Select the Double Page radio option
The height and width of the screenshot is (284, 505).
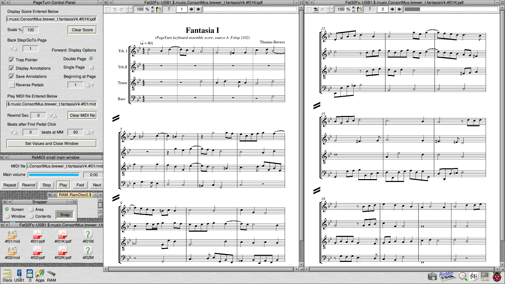[91, 59]
